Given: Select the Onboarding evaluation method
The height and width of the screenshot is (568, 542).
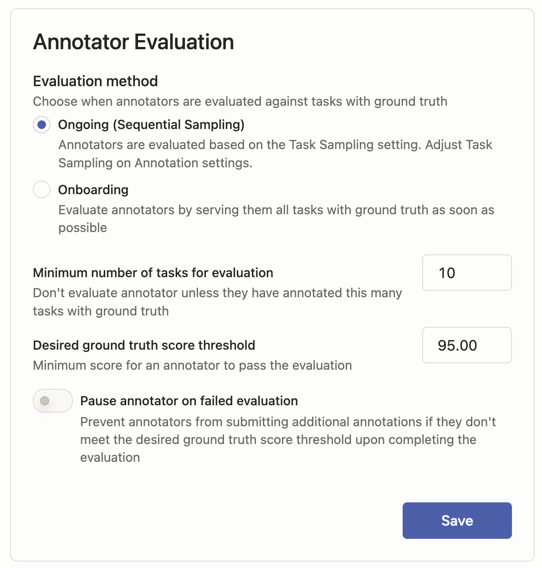Looking at the screenshot, I should (x=41, y=190).
